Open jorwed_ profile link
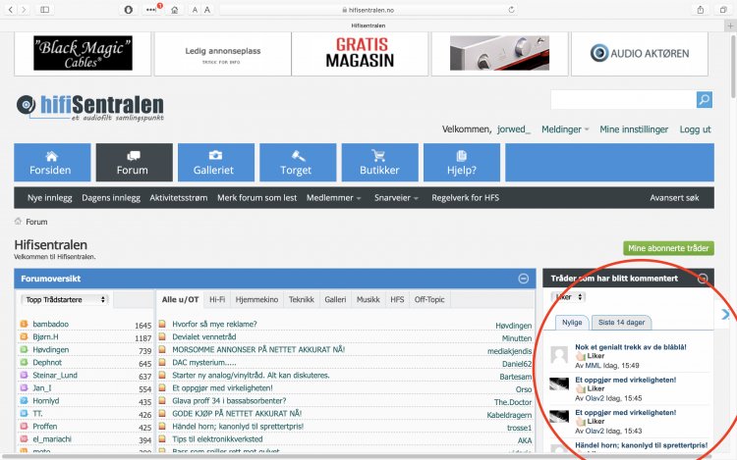Image resolution: width=737 pixels, height=460 pixels. (514, 129)
